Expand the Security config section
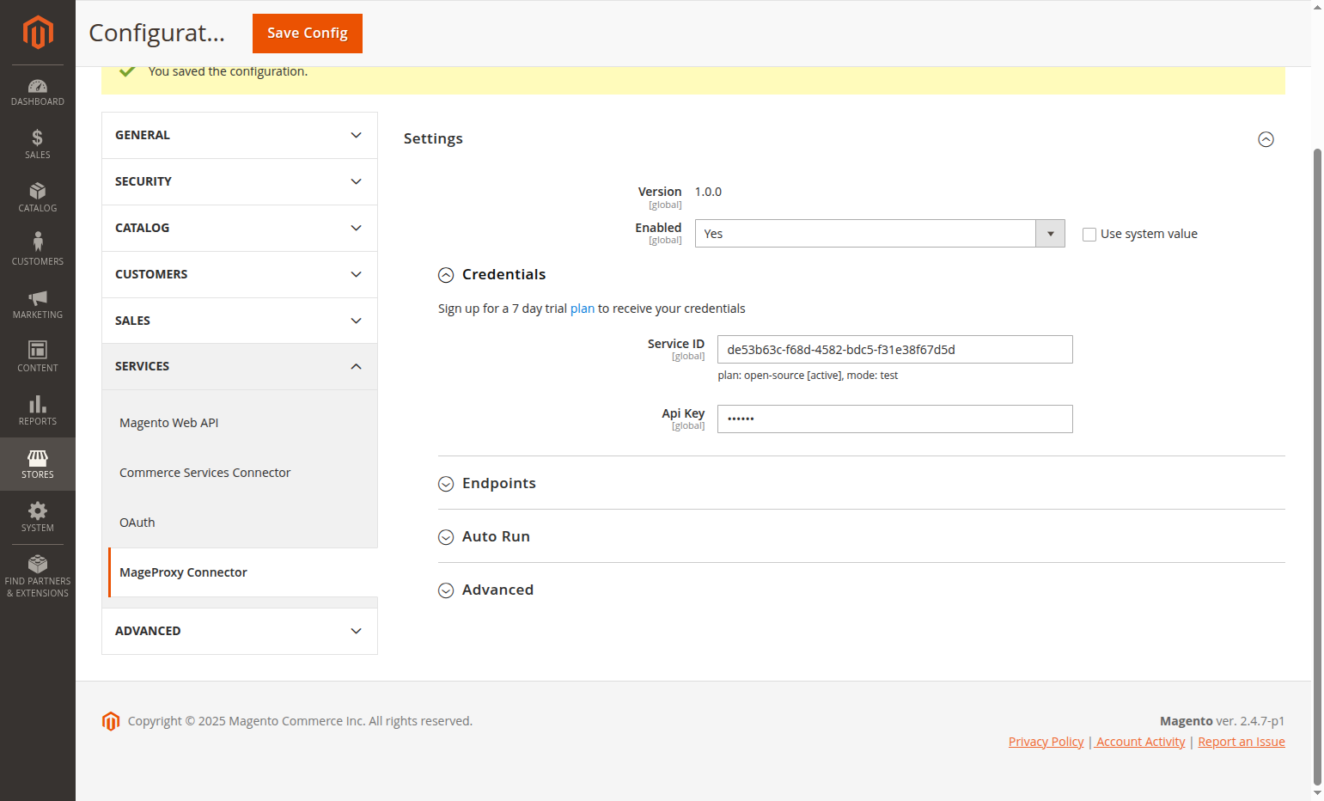The height and width of the screenshot is (801, 1324). click(x=240, y=182)
